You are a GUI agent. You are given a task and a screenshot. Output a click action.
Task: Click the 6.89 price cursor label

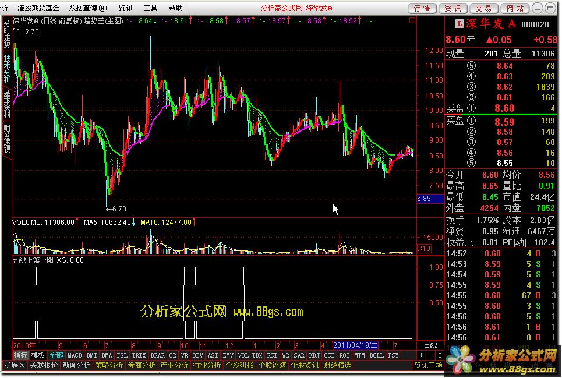(x=430, y=199)
